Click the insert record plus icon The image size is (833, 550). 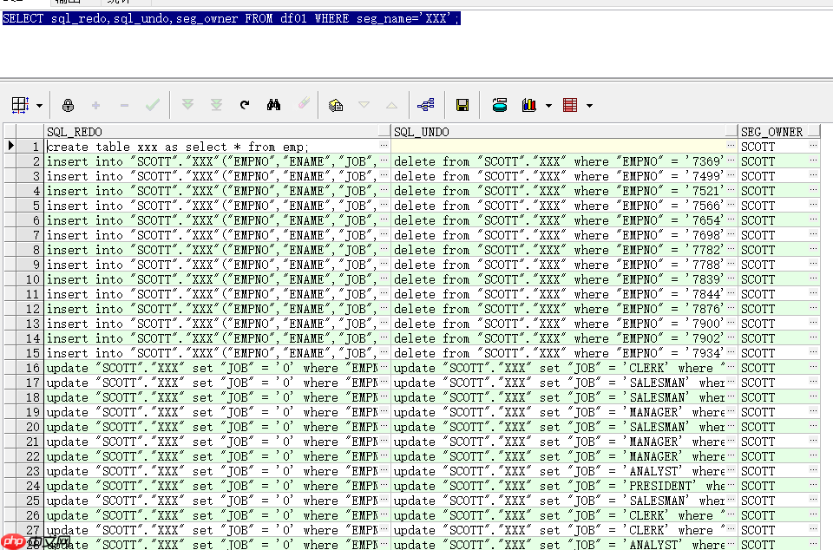[x=95, y=105]
